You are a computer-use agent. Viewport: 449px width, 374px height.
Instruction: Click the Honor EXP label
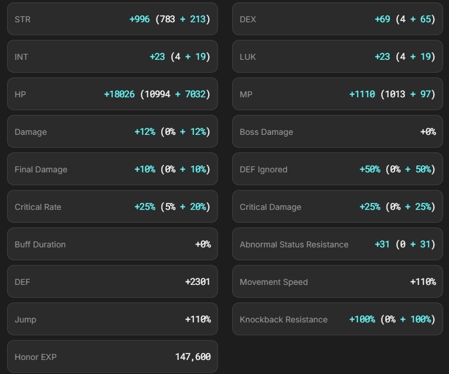pos(36,357)
